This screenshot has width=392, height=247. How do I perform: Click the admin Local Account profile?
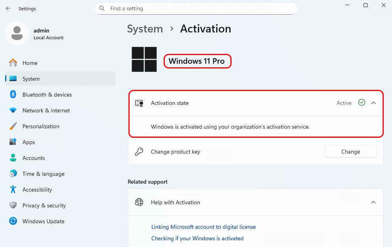[35, 34]
